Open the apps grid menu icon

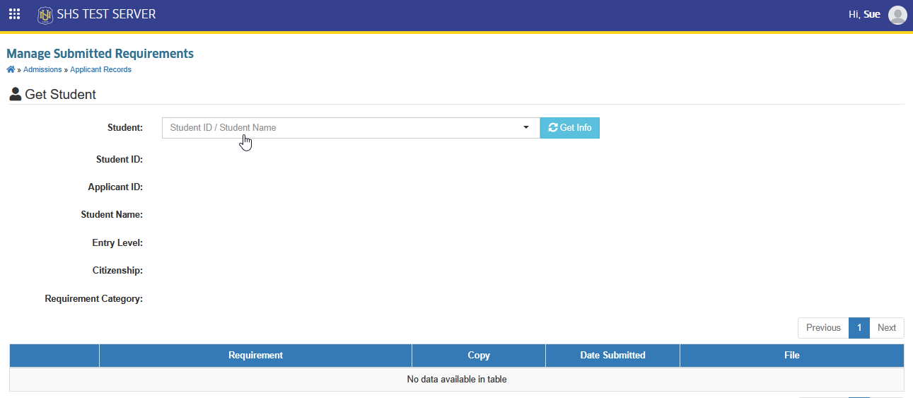(14, 14)
